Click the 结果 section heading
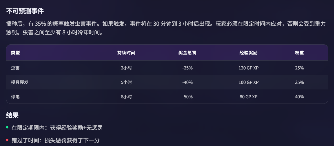 click(12, 115)
